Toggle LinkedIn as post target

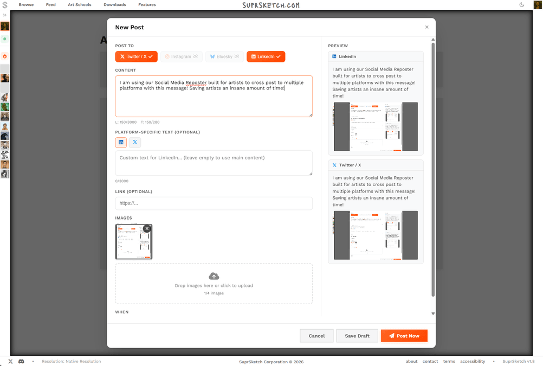pyautogui.click(x=266, y=56)
